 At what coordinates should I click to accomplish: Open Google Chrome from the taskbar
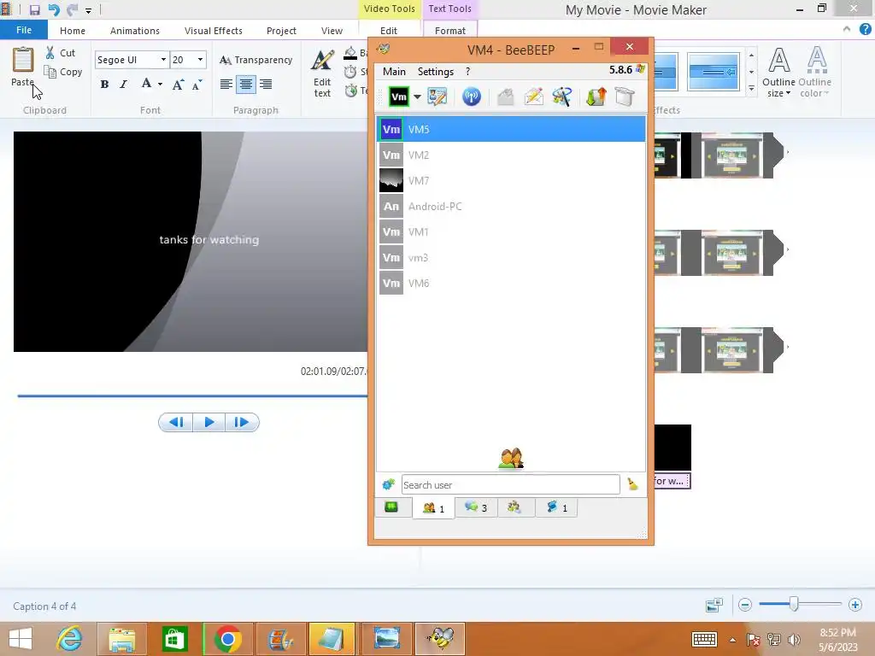pos(227,639)
